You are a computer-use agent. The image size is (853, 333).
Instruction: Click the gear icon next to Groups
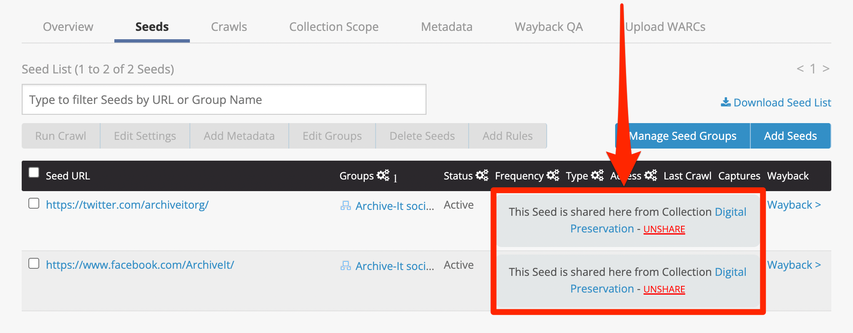point(383,175)
